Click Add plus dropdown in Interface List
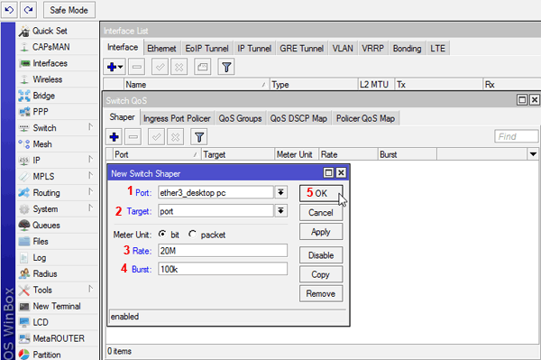The width and height of the screenshot is (541, 360). (x=115, y=67)
